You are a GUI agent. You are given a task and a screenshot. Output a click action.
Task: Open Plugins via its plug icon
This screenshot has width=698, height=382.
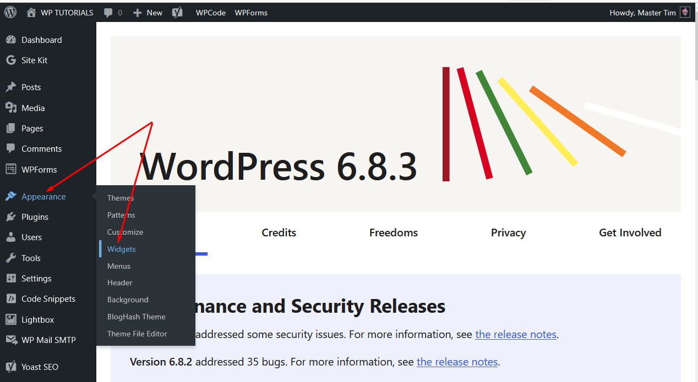pyautogui.click(x=10, y=217)
